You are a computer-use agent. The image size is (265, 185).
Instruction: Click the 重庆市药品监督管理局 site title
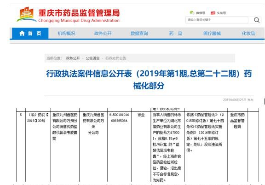pos(79,13)
